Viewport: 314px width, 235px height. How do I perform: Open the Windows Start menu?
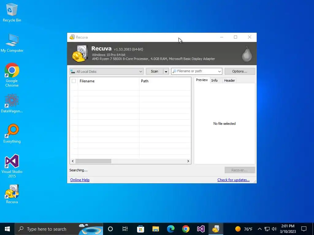(7, 229)
